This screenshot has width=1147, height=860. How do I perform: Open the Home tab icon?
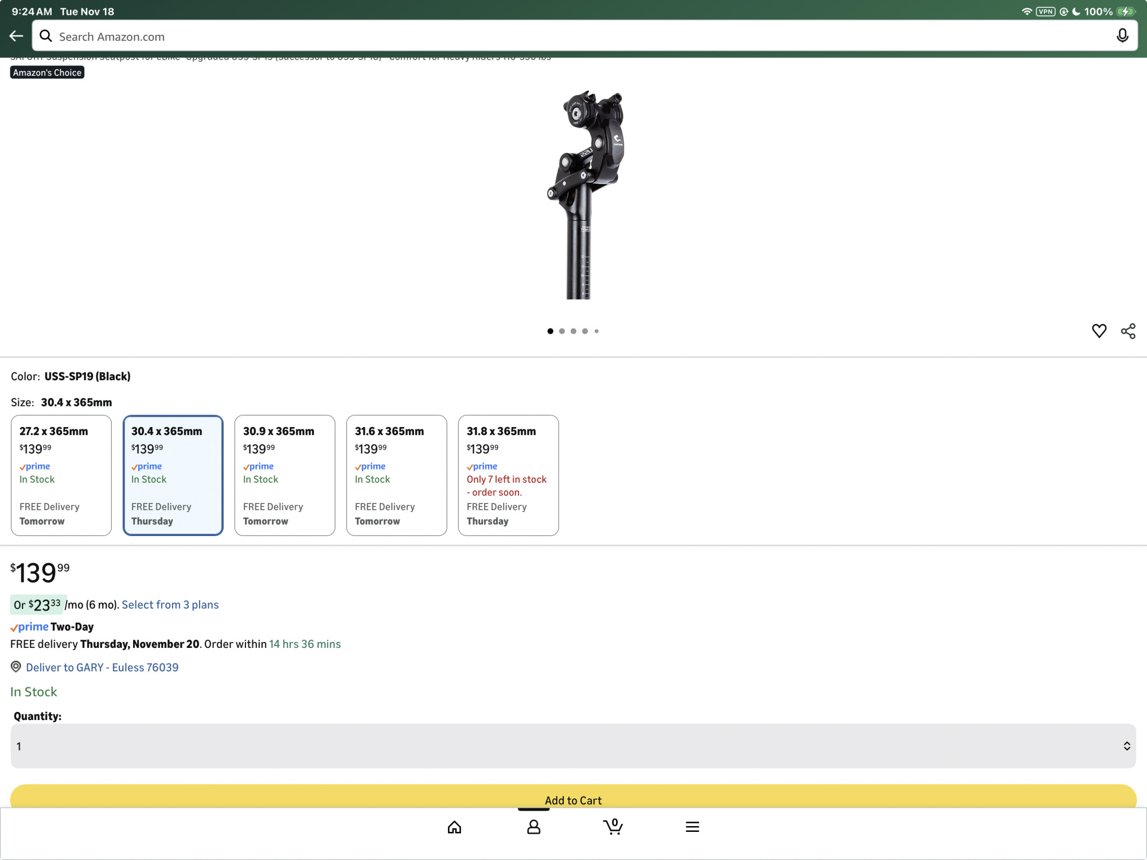tap(454, 827)
